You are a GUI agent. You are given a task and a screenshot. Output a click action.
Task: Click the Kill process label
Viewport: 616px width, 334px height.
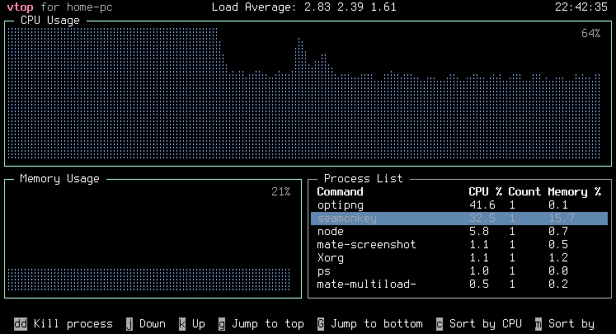pos(73,324)
